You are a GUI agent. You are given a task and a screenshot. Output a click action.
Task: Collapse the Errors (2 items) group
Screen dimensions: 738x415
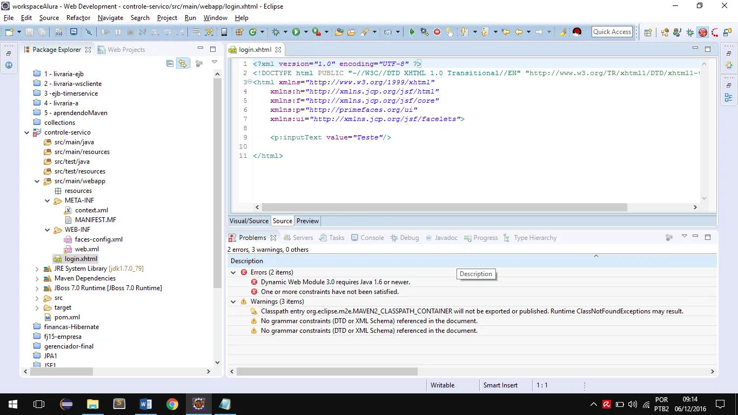point(233,272)
